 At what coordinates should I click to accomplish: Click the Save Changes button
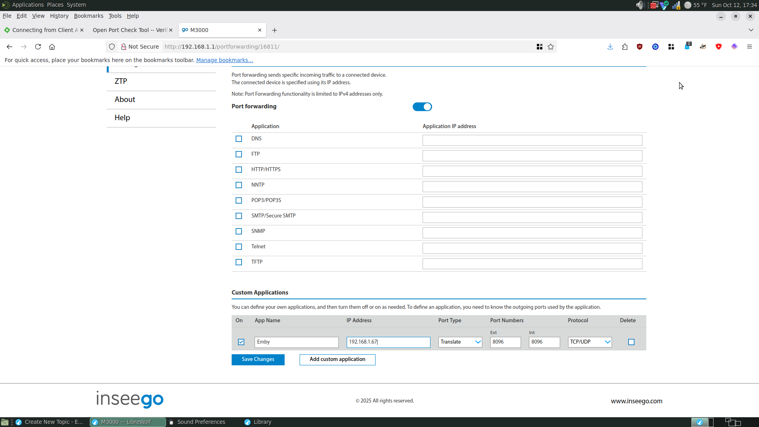258,359
